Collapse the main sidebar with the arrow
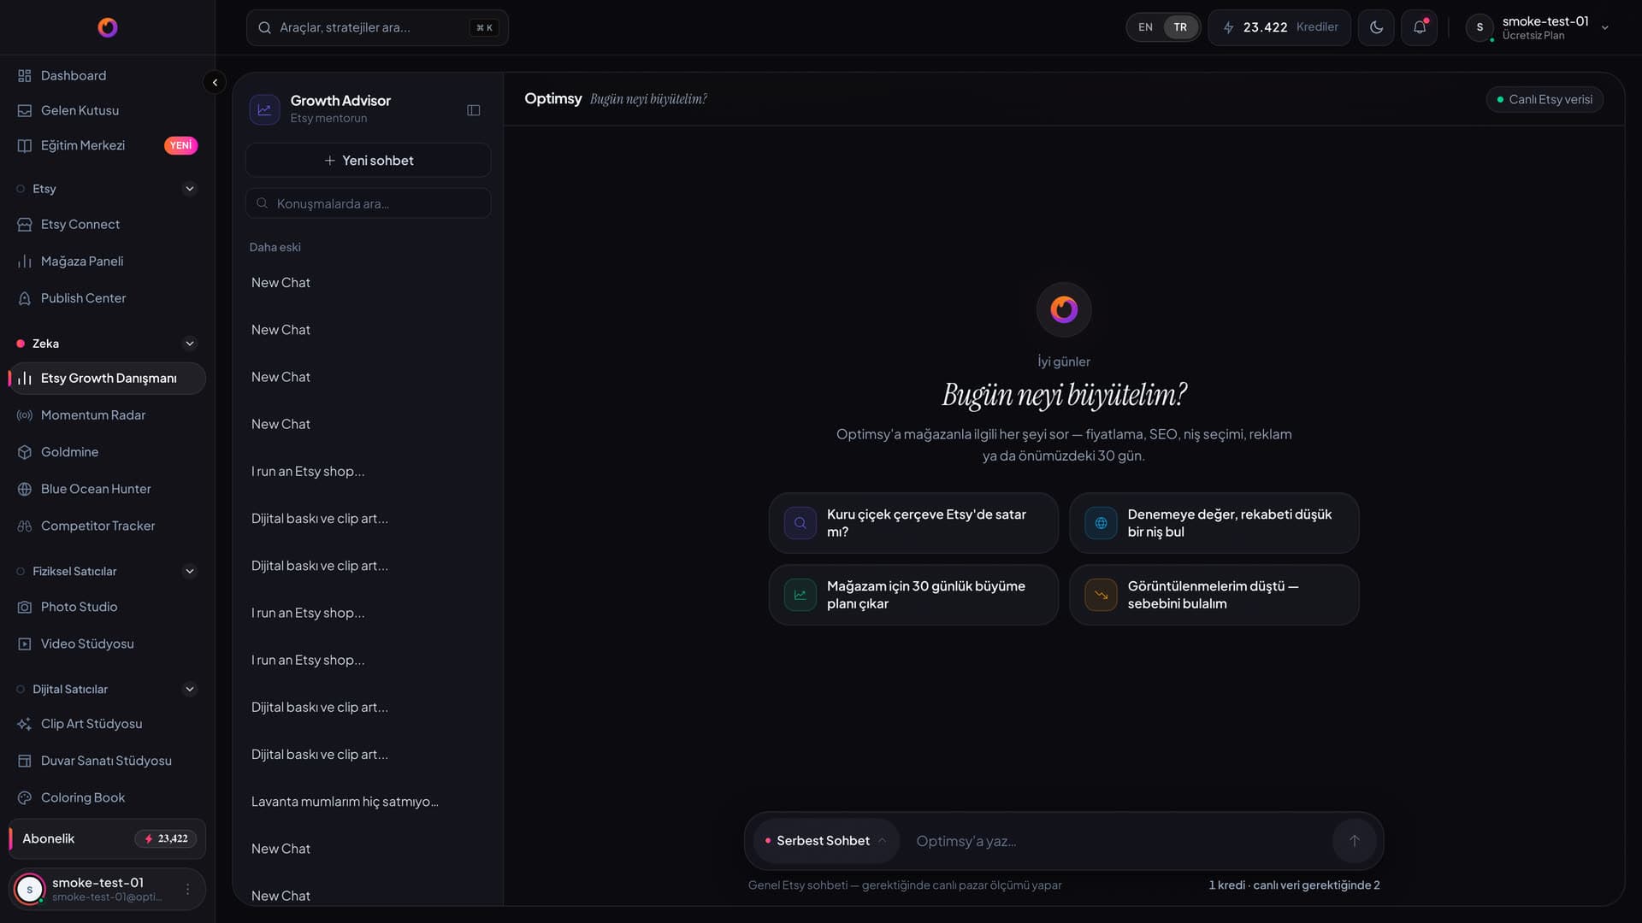This screenshot has width=1642, height=923. click(x=215, y=82)
